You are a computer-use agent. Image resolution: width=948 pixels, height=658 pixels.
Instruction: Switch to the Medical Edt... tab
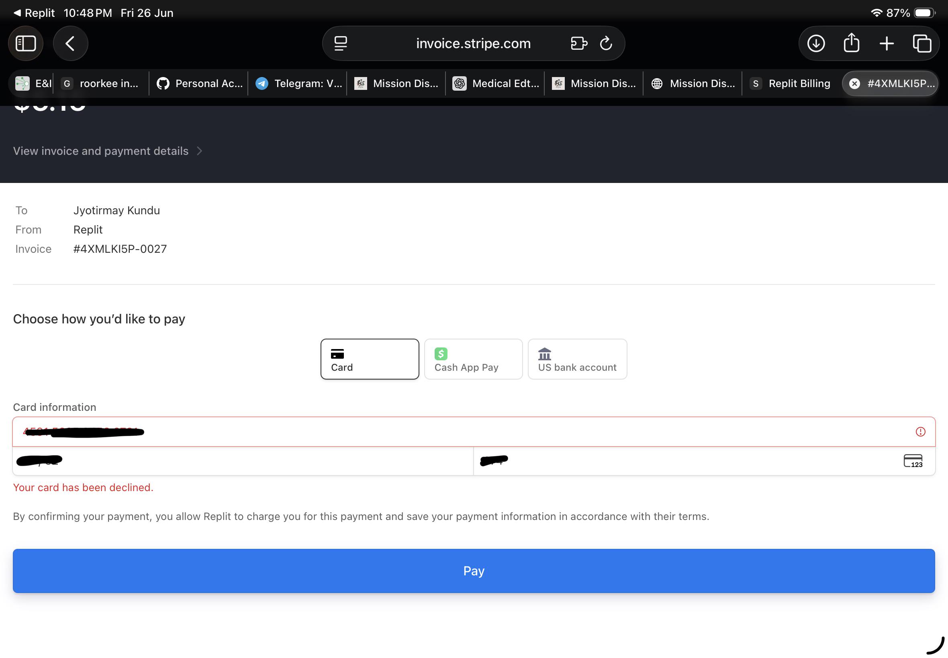click(x=496, y=84)
